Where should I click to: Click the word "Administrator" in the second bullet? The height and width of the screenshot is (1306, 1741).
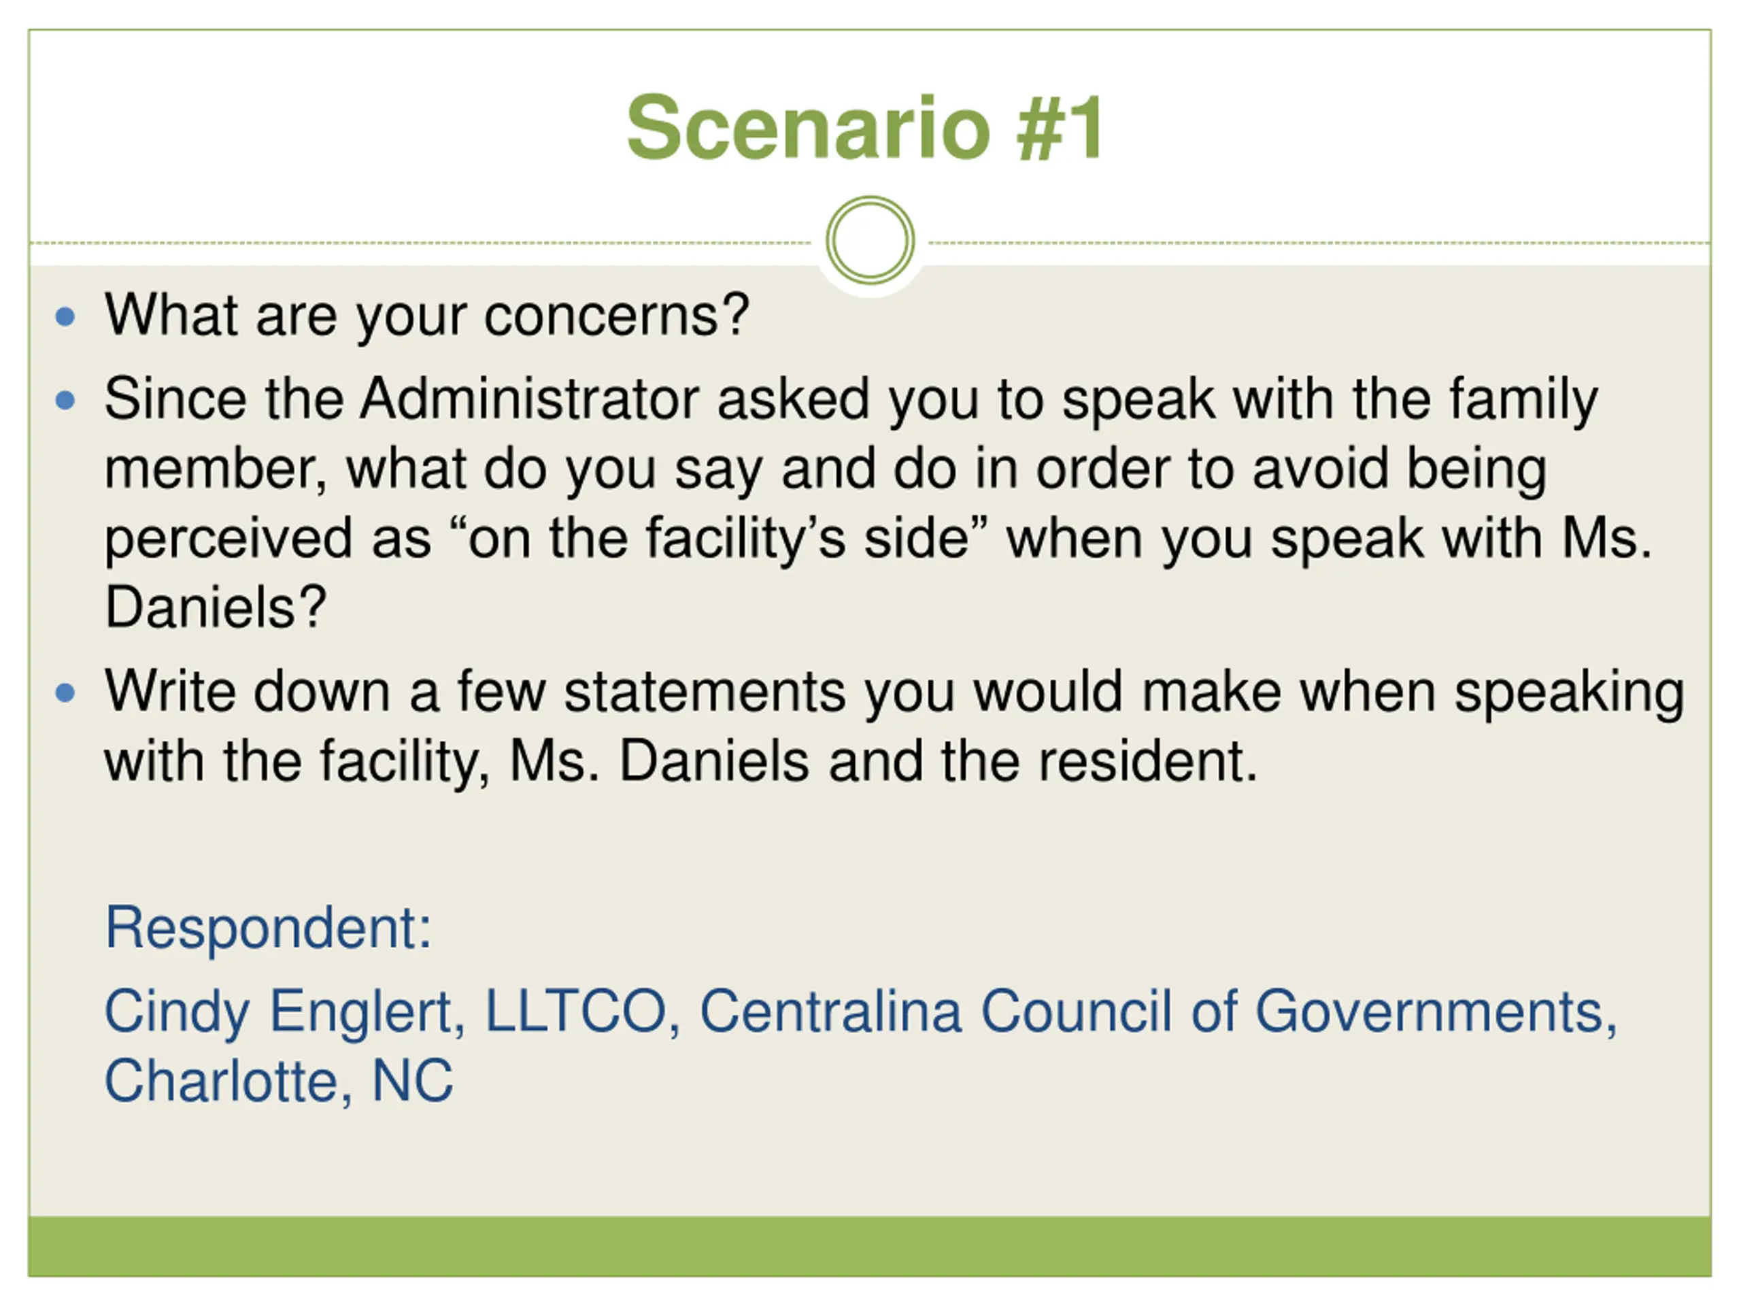coord(529,400)
